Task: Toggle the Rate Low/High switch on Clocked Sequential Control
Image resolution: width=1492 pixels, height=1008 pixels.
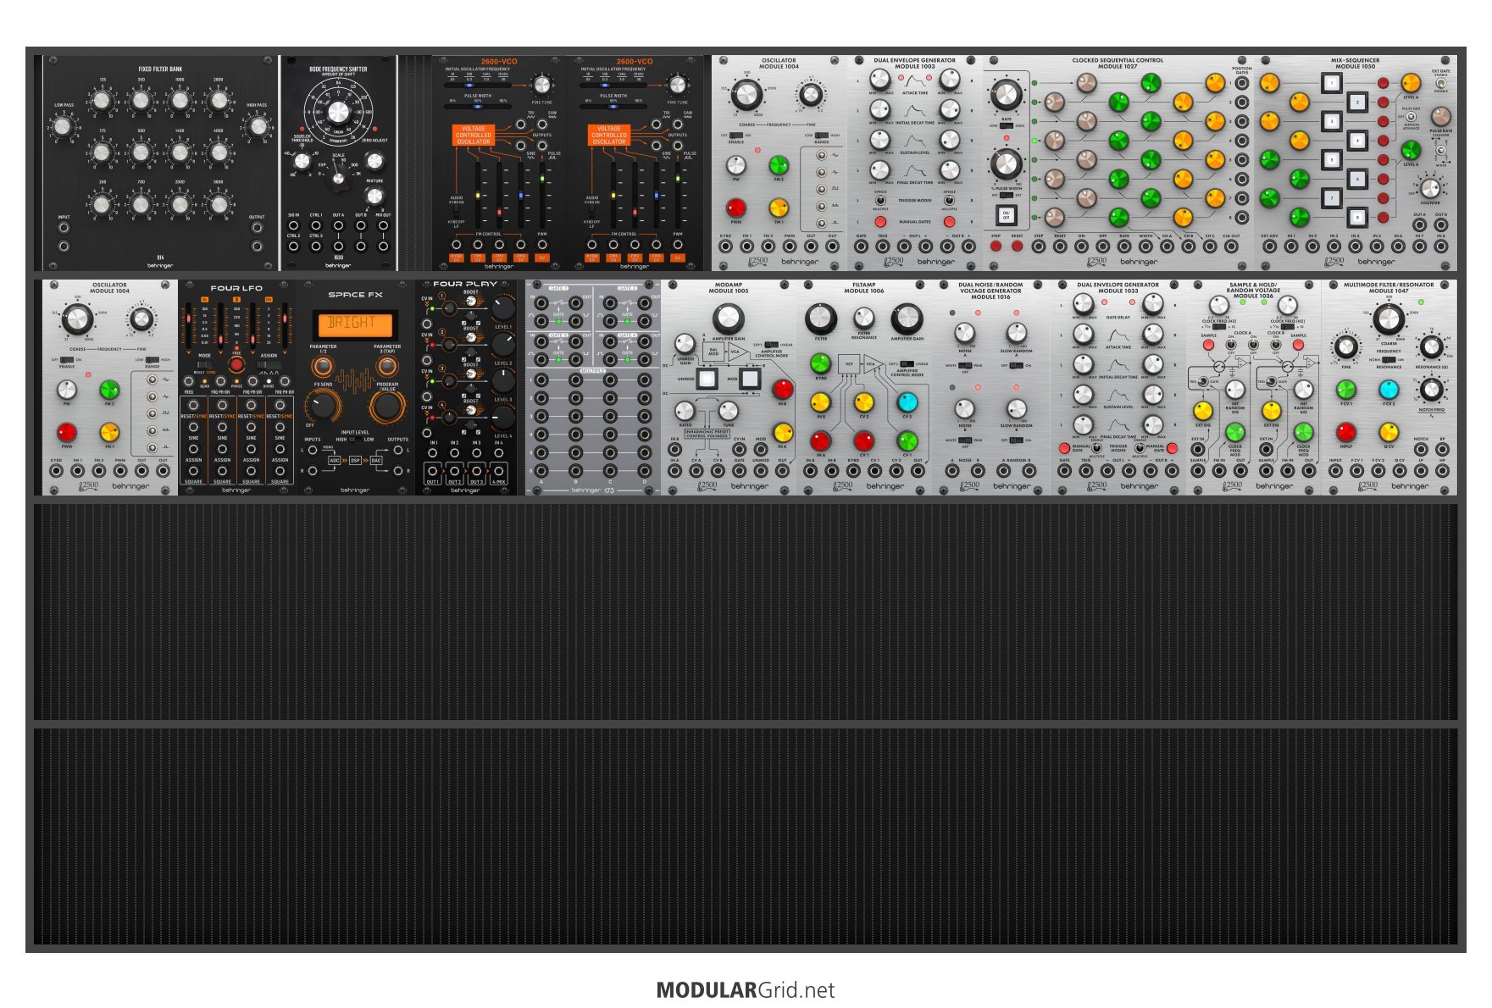Action: point(1006,125)
